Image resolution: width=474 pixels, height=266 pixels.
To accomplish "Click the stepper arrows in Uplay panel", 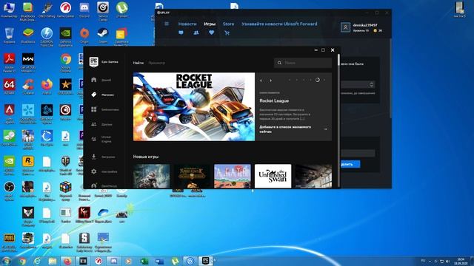I will [372, 84].
